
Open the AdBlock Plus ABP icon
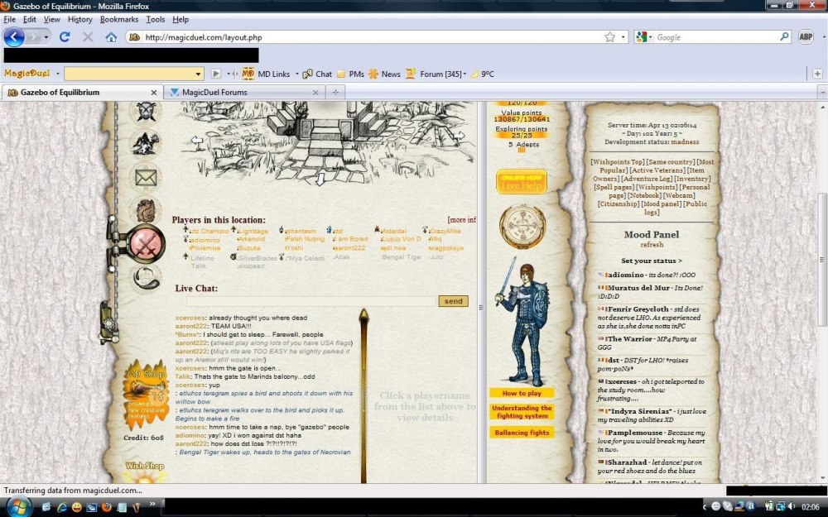(x=806, y=36)
